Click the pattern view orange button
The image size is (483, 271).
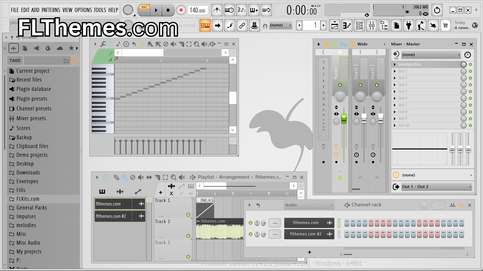coord(205,25)
